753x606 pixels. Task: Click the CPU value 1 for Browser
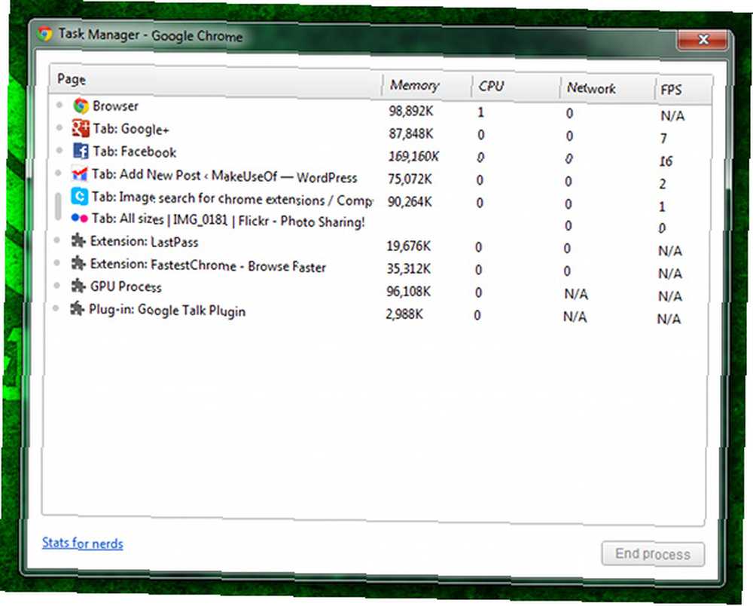(480, 112)
